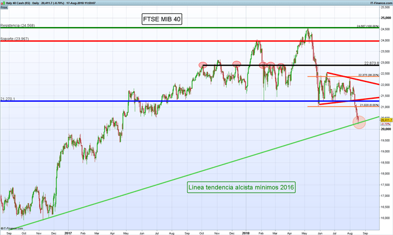Click the 20,411.7 (-0.70%) quote in header

[x=53, y=3]
